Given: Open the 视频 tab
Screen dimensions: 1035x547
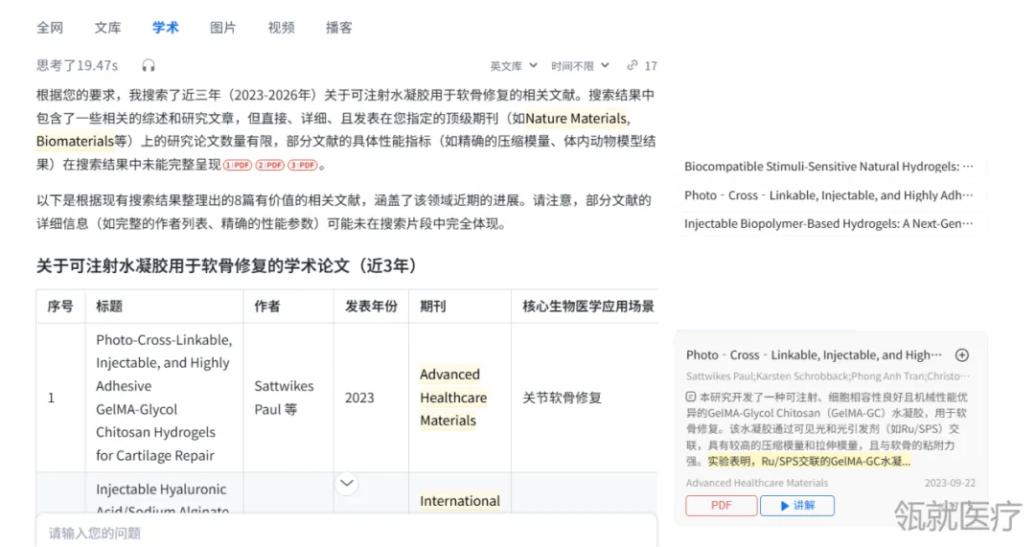Looking at the screenshot, I should click(x=281, y=28).
